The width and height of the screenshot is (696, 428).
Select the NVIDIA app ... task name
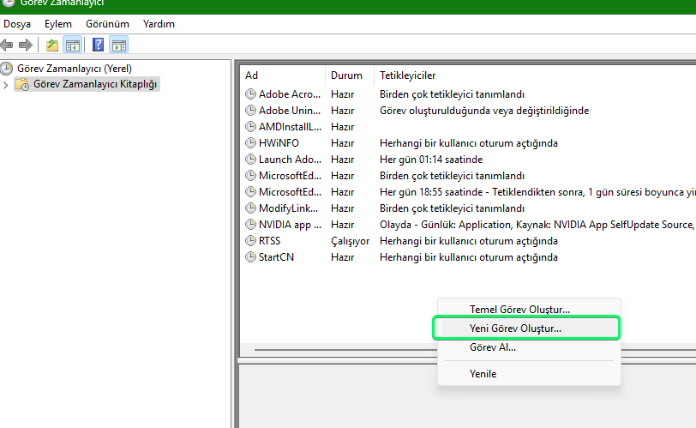(x=290, y=225)
